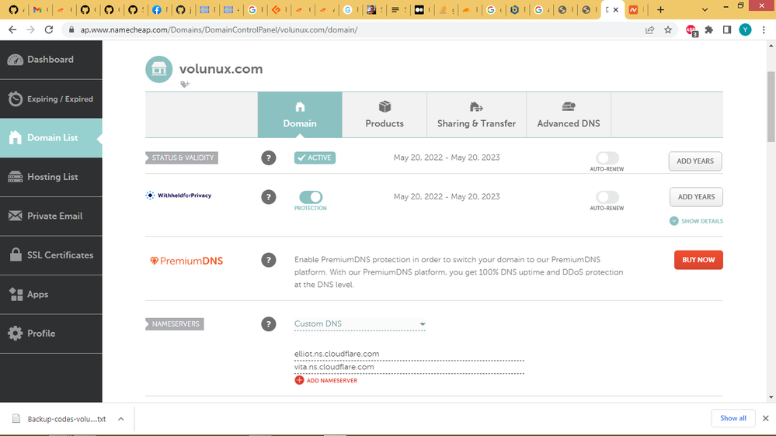Open Chrome three-dot menu
Viewport: 776px width, 436px height.
tap(764, 29)
